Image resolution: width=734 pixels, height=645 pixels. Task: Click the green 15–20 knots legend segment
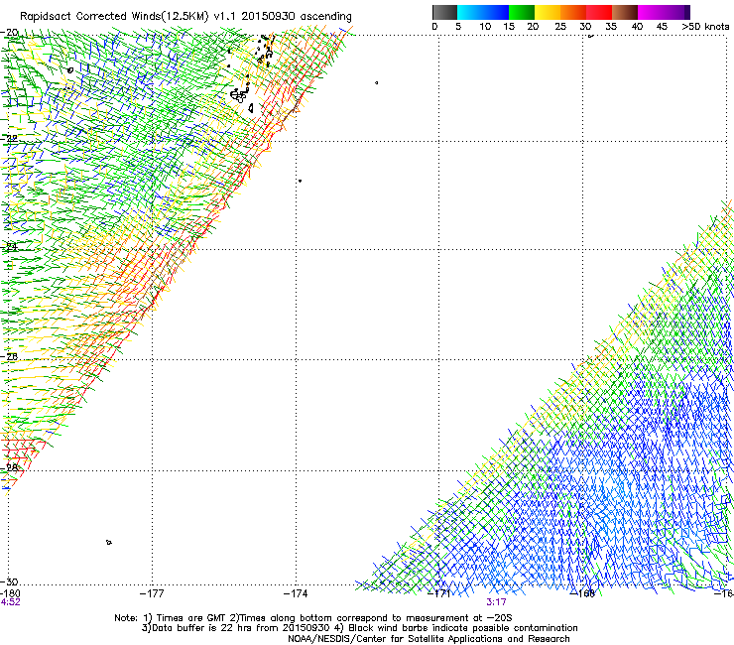pyautogui.click(x=522, y=12)
